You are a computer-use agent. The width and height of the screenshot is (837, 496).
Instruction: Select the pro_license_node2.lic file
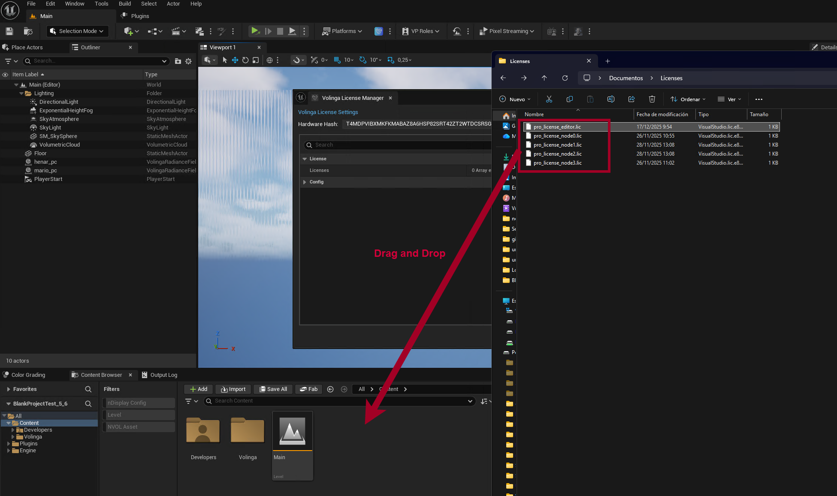pyautogui.click(x=557, y=154)
